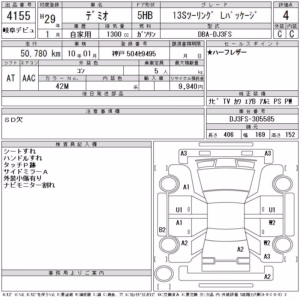Select the 事務局よりご案内 header
Viewport: 300px width, 300px height.
pos(76,273)
